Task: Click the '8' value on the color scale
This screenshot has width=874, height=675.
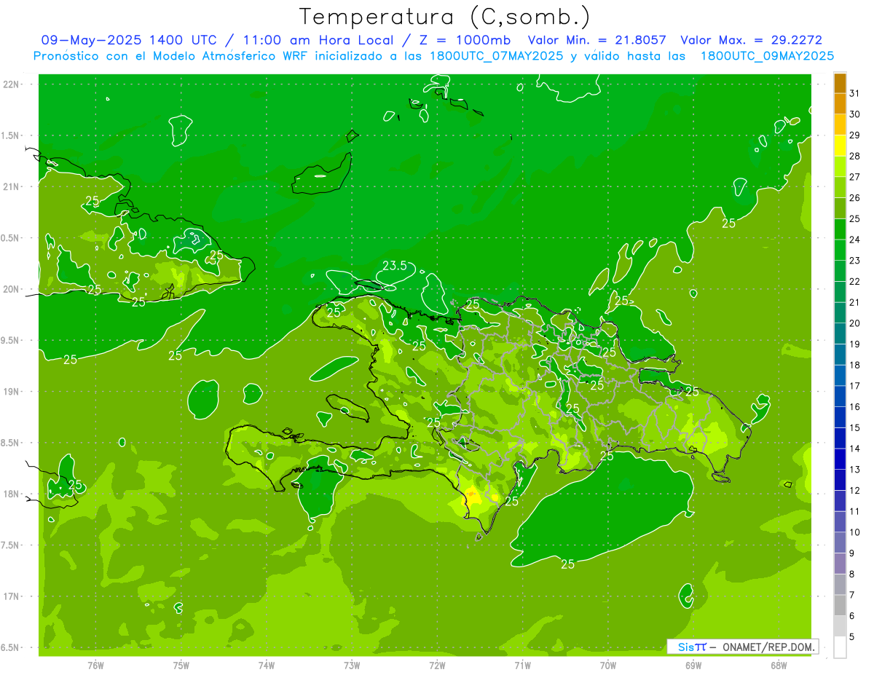Action: [851, 574]
